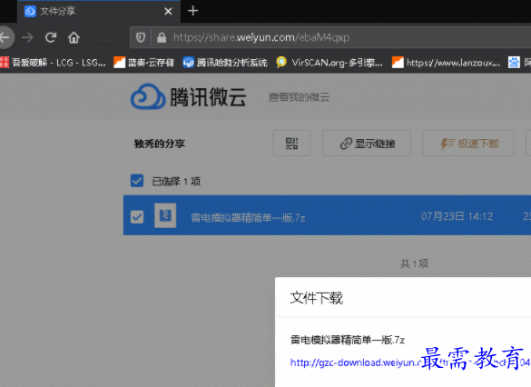Click the 7z archive file icon

pyautogui.click(x=165, y=215)
